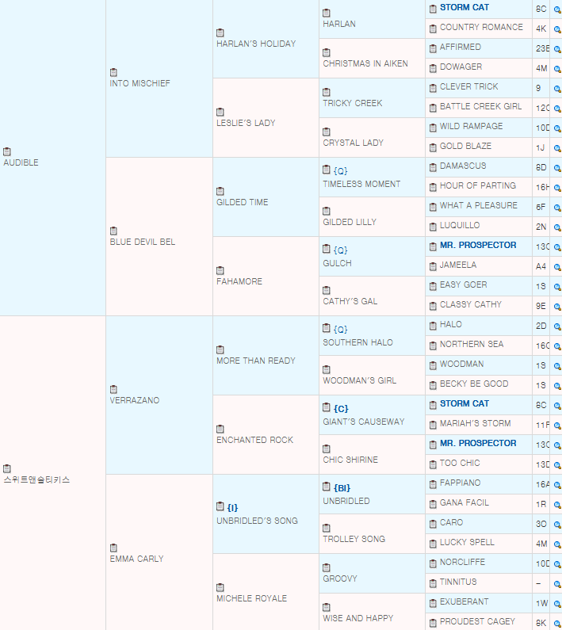Open the clipboard icon above ENCHANTED ROCK

(220, 429)
